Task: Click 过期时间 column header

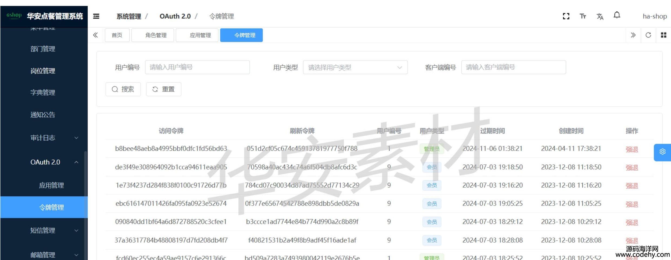Action: 492,131
